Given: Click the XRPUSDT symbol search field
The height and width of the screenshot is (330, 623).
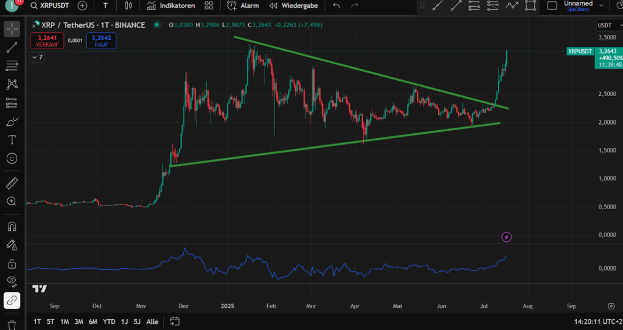Looking at the screenshot, I should [50, 5].
